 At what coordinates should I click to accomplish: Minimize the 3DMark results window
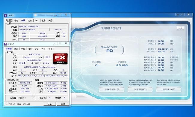(x=178, y=15)
